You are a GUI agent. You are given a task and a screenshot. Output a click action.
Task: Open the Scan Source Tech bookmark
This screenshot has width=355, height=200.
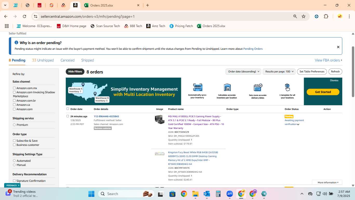click(x=105, y=26)
